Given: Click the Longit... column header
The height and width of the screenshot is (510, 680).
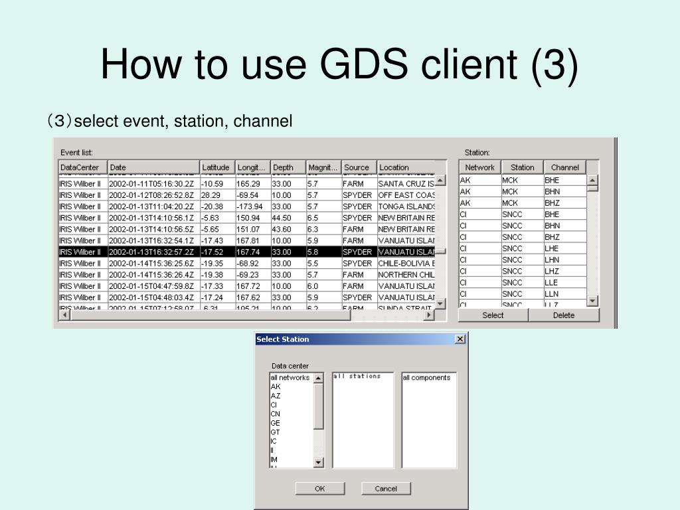Looking at the screenshot, I should point(253,167).
